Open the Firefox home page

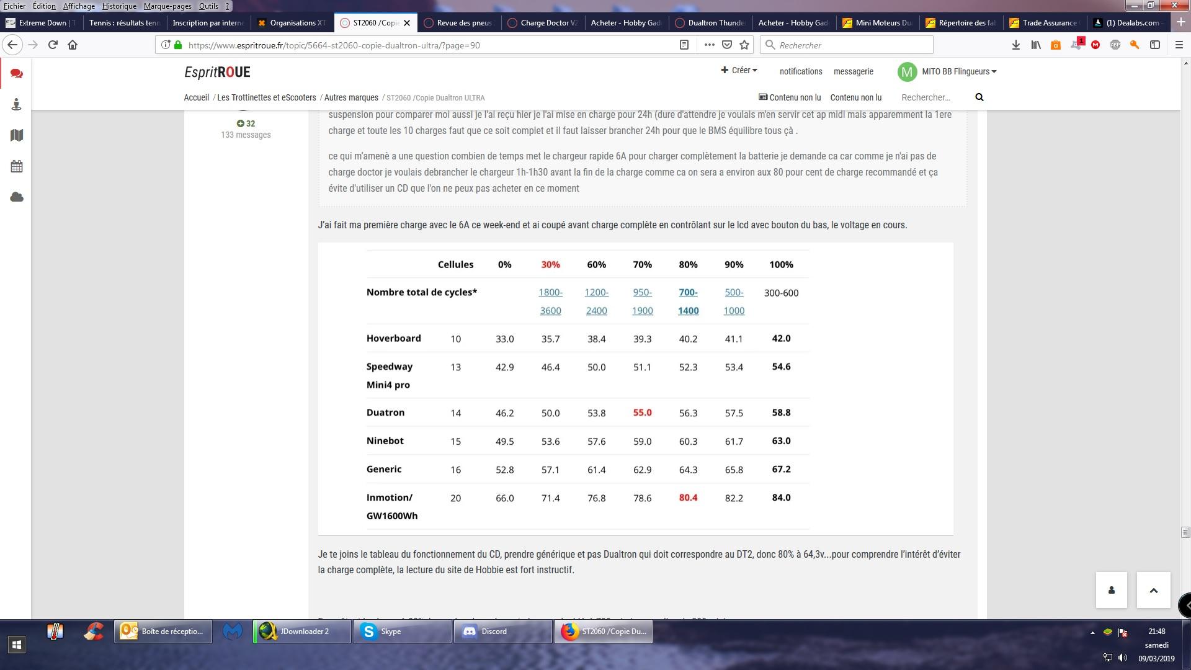pos(73,45)
